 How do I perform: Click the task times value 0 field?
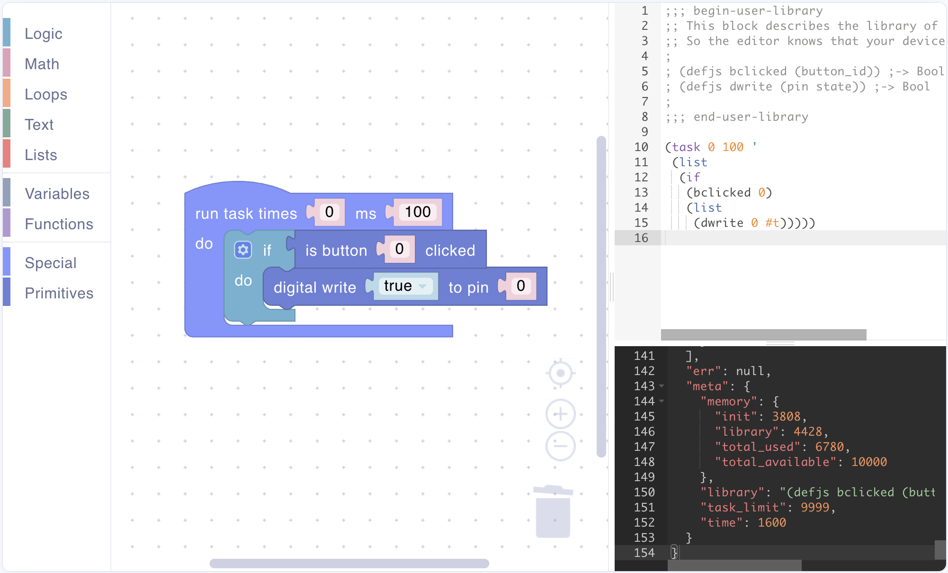point(329,212)
